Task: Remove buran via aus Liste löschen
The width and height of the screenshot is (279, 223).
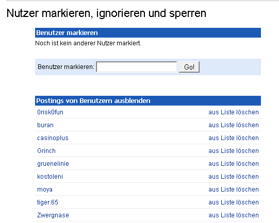Action: click(x=234, y=125)
